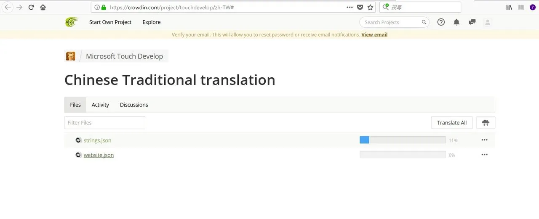Click the browser back arrow

click(x=8, y=7)
